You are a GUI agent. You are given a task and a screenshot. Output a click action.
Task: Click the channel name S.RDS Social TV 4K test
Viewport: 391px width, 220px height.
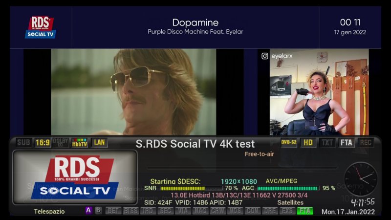click(x=195, y=144)
